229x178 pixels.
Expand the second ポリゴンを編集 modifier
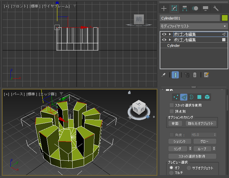pyautogui.click(x=170, y=40)
